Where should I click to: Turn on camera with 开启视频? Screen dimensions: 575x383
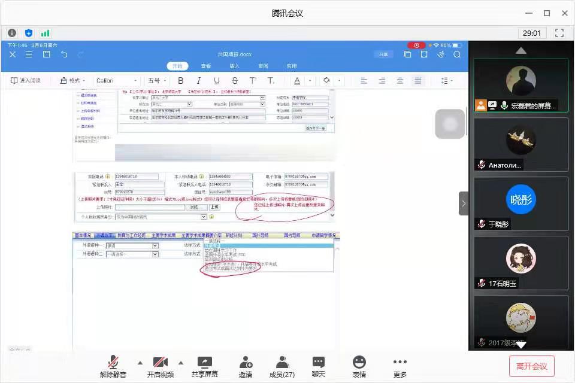coord(160,366)
